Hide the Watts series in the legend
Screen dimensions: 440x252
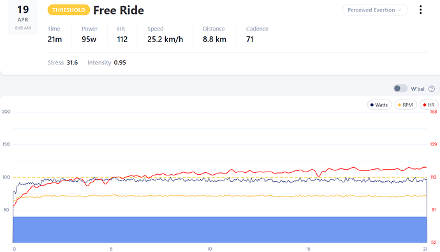[x=379, y=105]
